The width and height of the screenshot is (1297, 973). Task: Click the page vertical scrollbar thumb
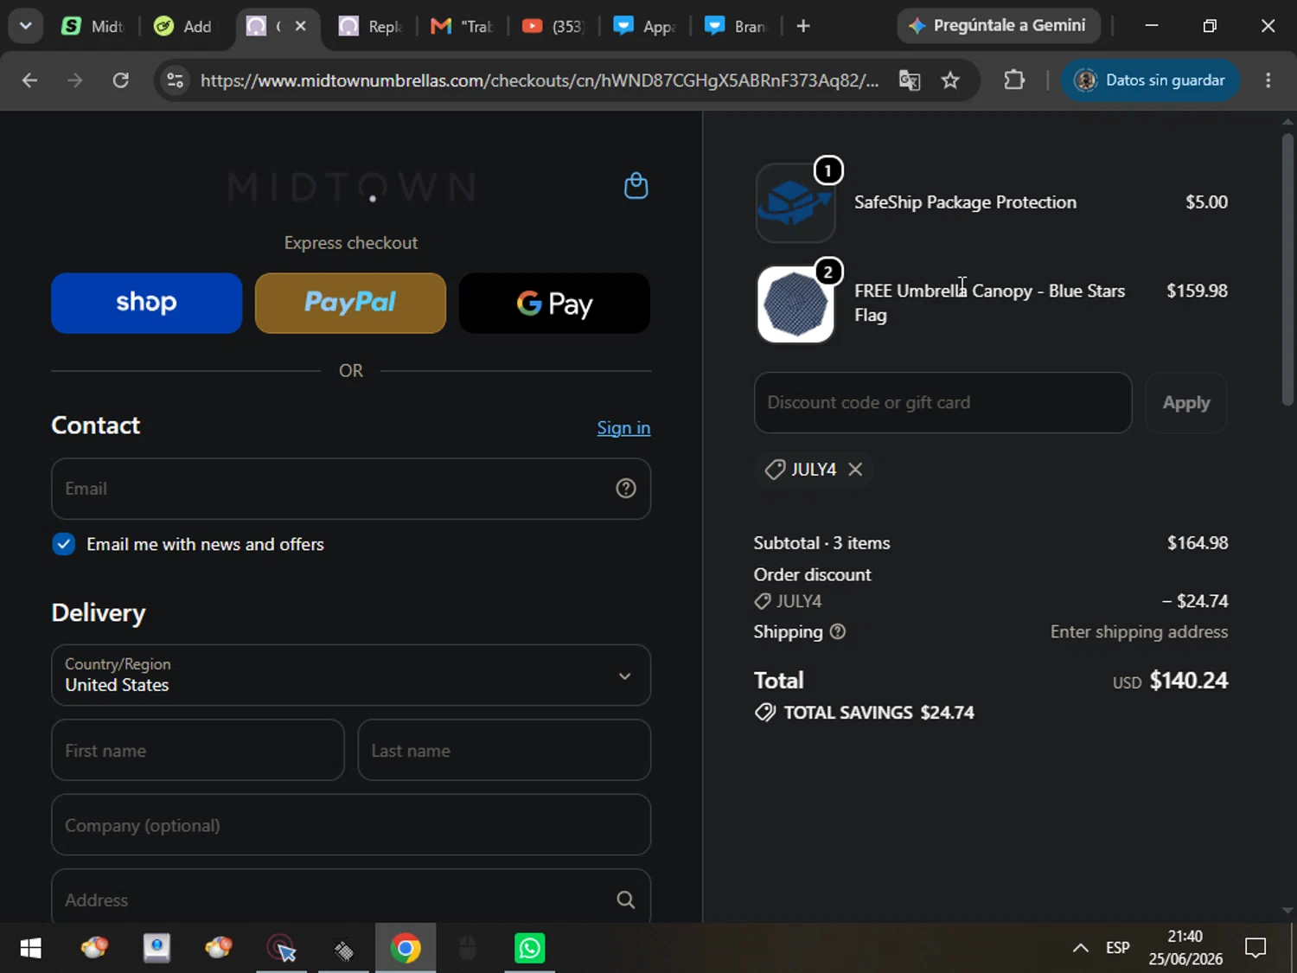[1287, 268]
